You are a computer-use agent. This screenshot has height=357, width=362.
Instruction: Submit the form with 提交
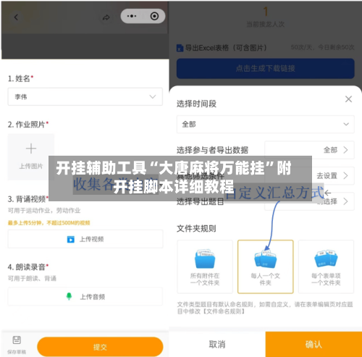pyautogui.click(x=100, y=347)
